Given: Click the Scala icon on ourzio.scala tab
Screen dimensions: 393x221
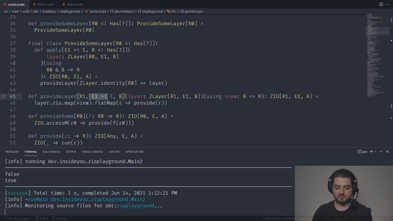Looking at the screenshot, I should 5,4.
